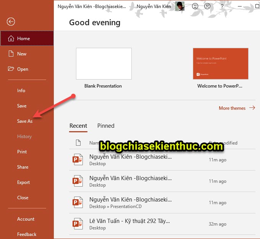Open help with question mark icon
This screenshot has height=239, width=260.
pos(222,7)
